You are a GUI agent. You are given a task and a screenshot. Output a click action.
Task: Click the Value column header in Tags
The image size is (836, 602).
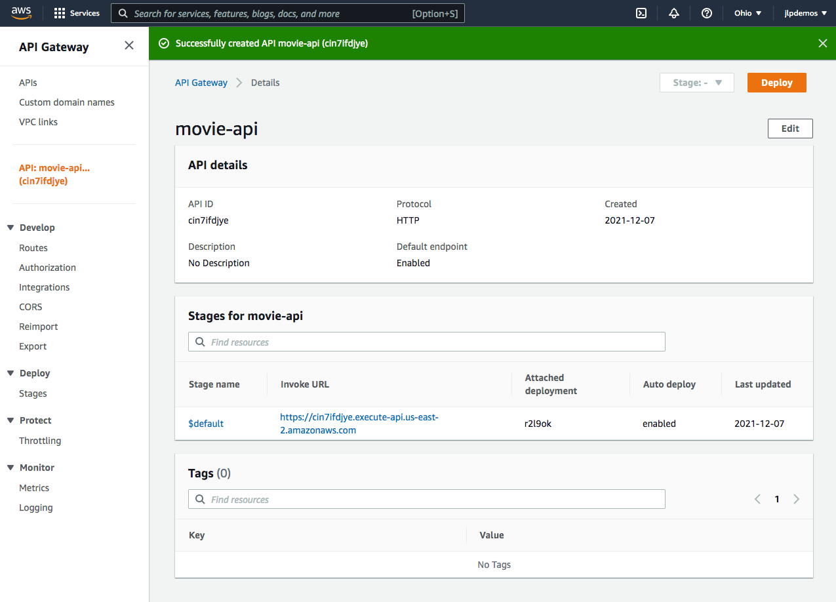(x=492, y=535)
